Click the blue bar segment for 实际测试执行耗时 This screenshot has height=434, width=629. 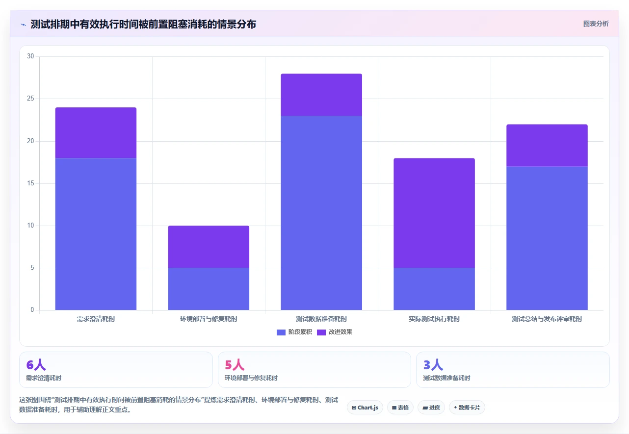(x=434, y=289)
